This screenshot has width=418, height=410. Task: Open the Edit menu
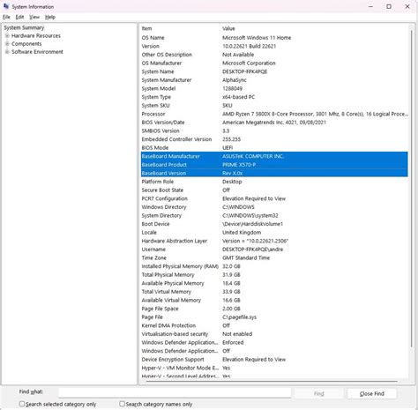[x=19, y=17]
